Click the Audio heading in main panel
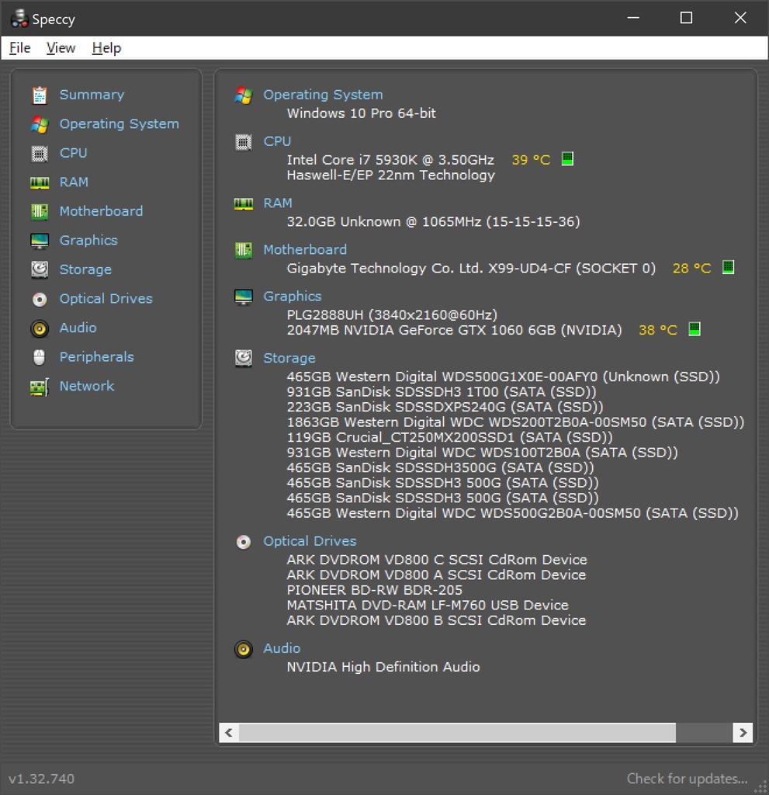Image resolution: width=769 pixels, height=795 pixels. pos(282,648)
